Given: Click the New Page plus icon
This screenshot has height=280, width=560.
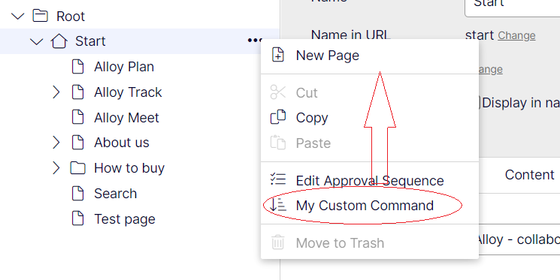Looking at the screenshot, I should 278,55.
